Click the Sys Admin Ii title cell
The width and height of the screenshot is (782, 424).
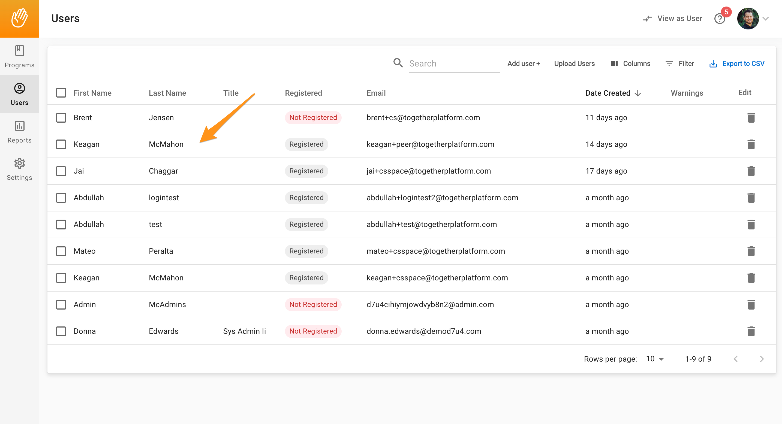[x=244, y=331]
